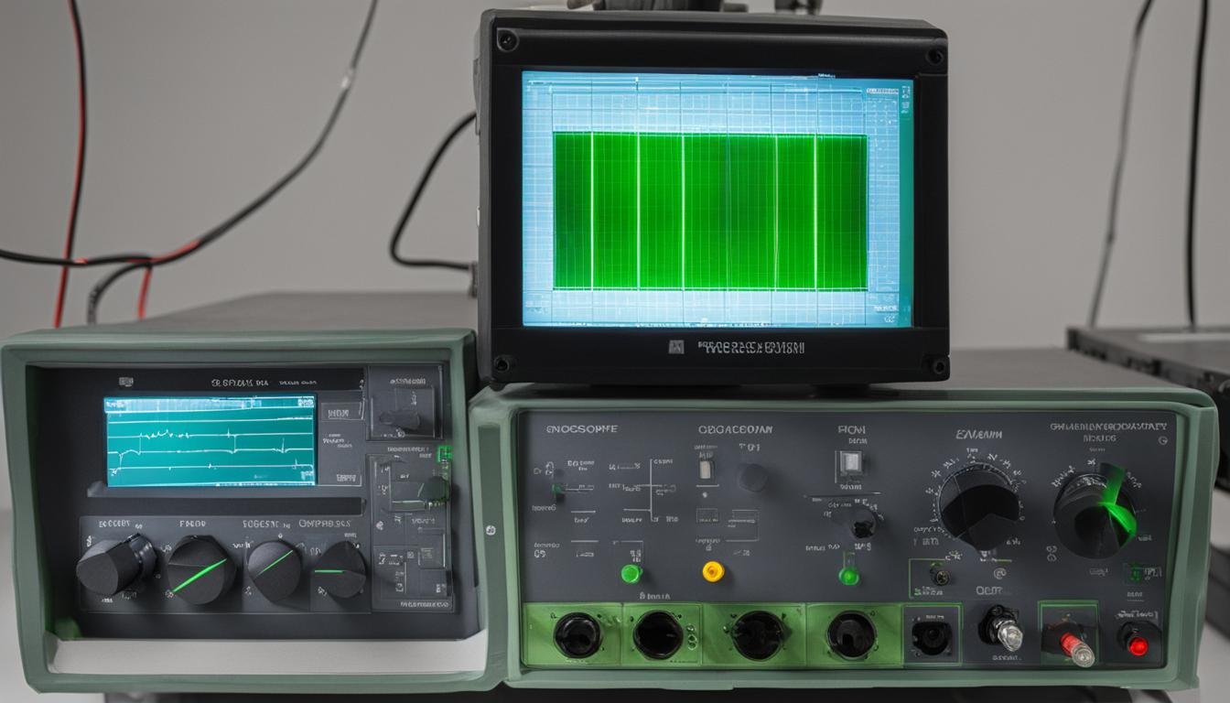Image resolution: width=1230 pixels, height=703 pixels.
Task: Push the small round black button beside the white switch
Action: coord(752,477)
